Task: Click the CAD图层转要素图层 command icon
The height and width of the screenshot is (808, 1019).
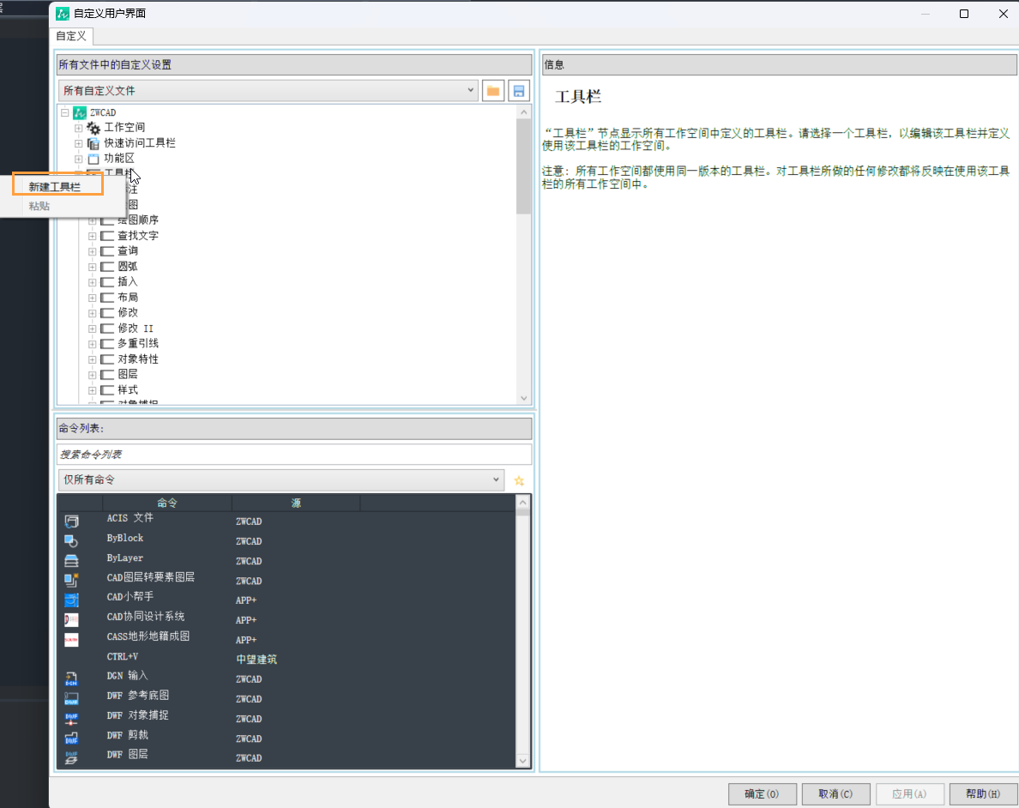Action: click(71, 580)
